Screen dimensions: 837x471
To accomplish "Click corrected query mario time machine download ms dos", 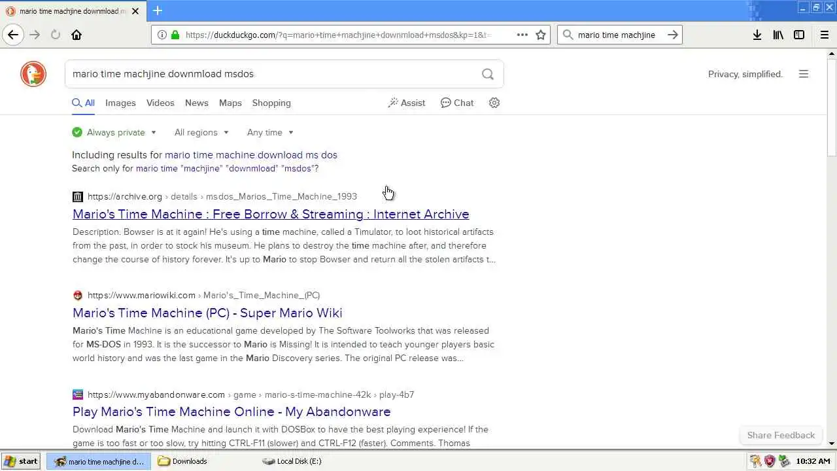I will tap(251, 155).
